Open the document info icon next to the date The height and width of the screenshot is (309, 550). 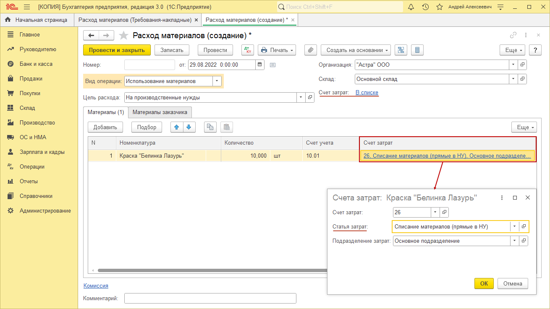(272, 65)
